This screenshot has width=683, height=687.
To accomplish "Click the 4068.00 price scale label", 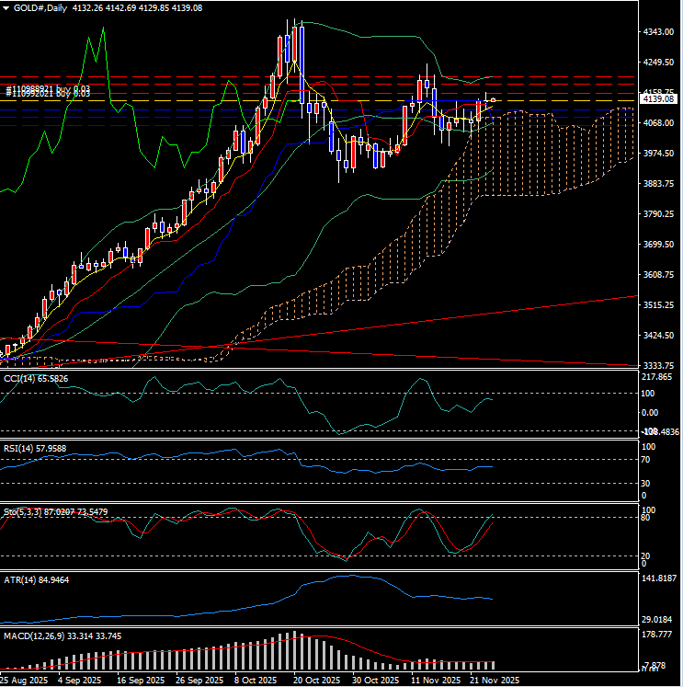I will (658, 123).
